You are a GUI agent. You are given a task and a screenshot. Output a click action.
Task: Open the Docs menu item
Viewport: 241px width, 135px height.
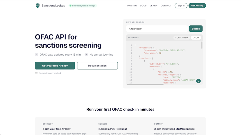tap(143, 6)
